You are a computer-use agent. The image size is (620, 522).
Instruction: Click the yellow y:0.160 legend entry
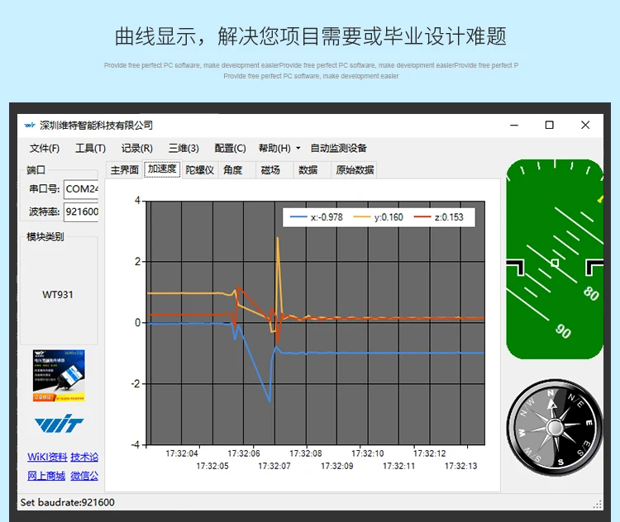[378, 217]
